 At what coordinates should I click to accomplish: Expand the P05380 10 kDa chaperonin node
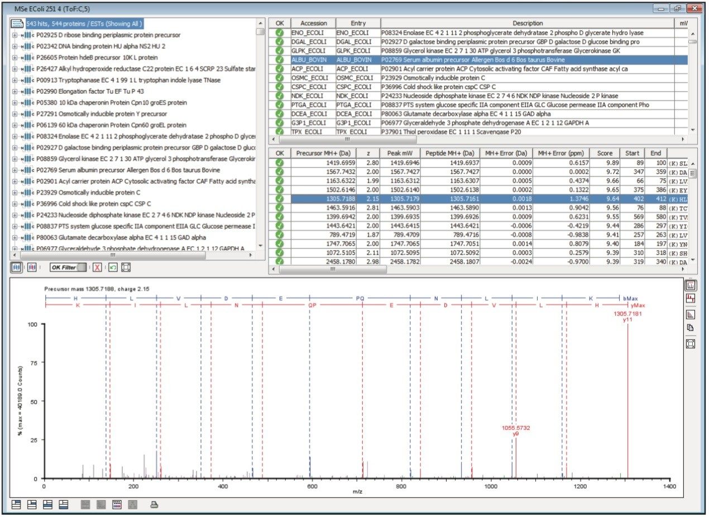[x=15, y=103]
